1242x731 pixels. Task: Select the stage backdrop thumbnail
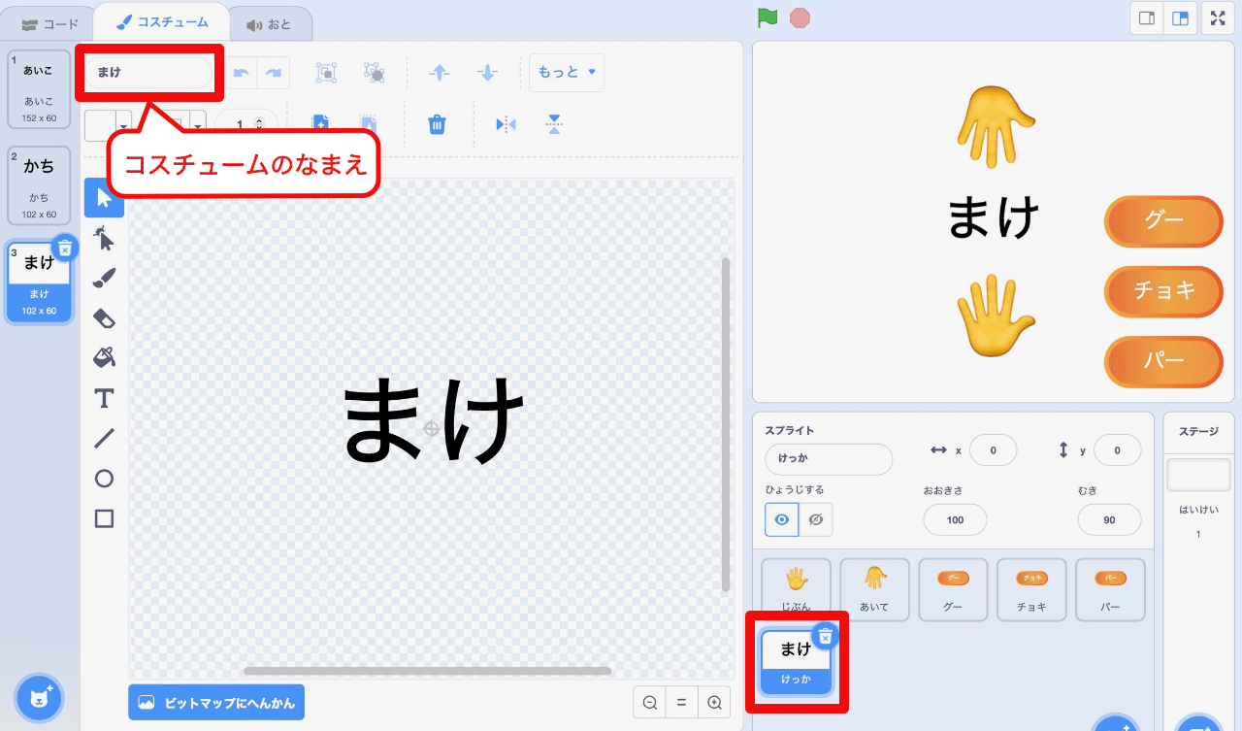click(x=1197, y=476)
